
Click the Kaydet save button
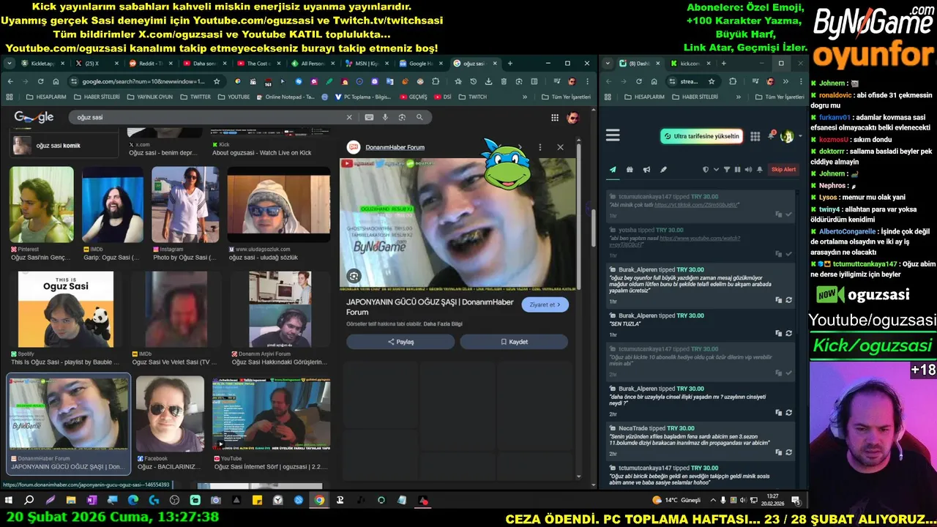coord(514,342)
